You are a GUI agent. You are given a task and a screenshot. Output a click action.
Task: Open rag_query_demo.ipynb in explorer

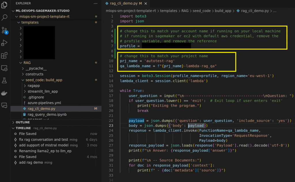pyautogui.click(x=47, y=115)
